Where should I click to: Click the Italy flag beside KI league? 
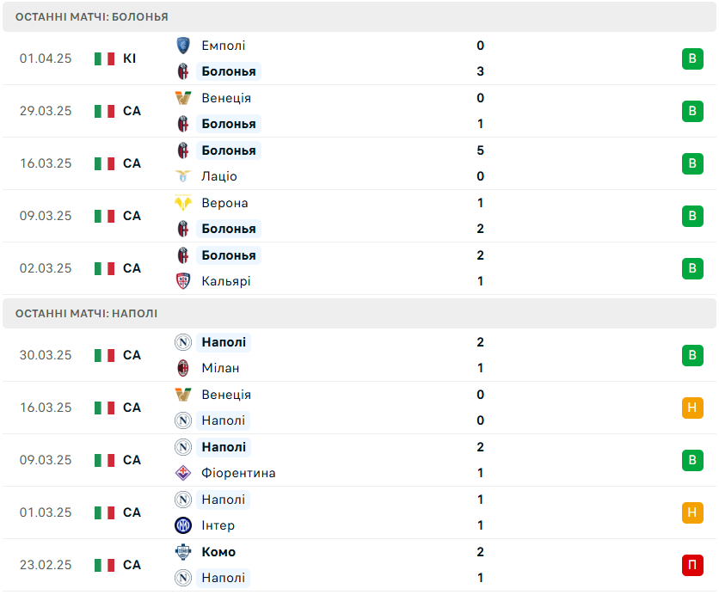[105, 58]
